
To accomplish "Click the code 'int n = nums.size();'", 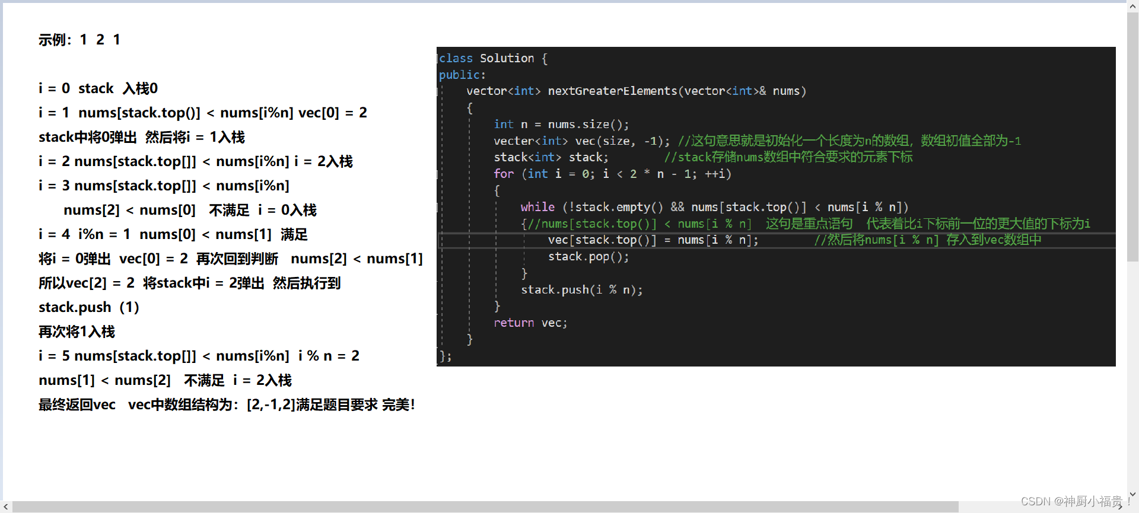I will point(561,124).
